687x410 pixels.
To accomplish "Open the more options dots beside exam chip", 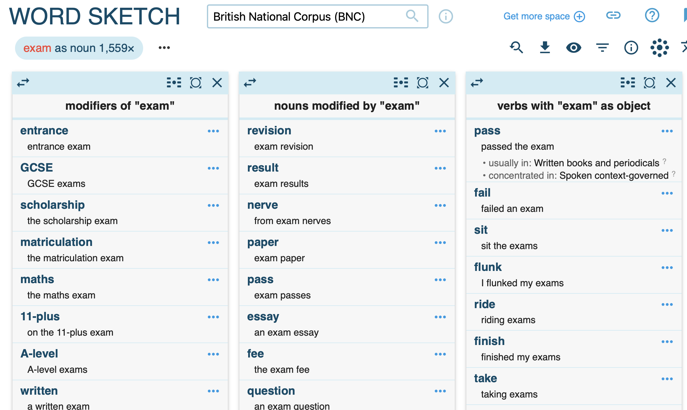I will [x=164, y=48].
